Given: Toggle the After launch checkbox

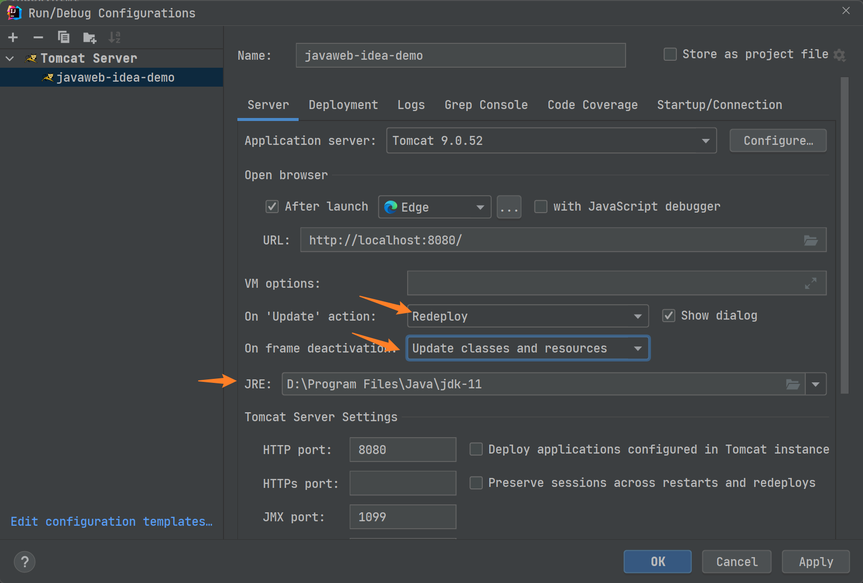Looking at the screenshot, I should click(x=272, y=207).
